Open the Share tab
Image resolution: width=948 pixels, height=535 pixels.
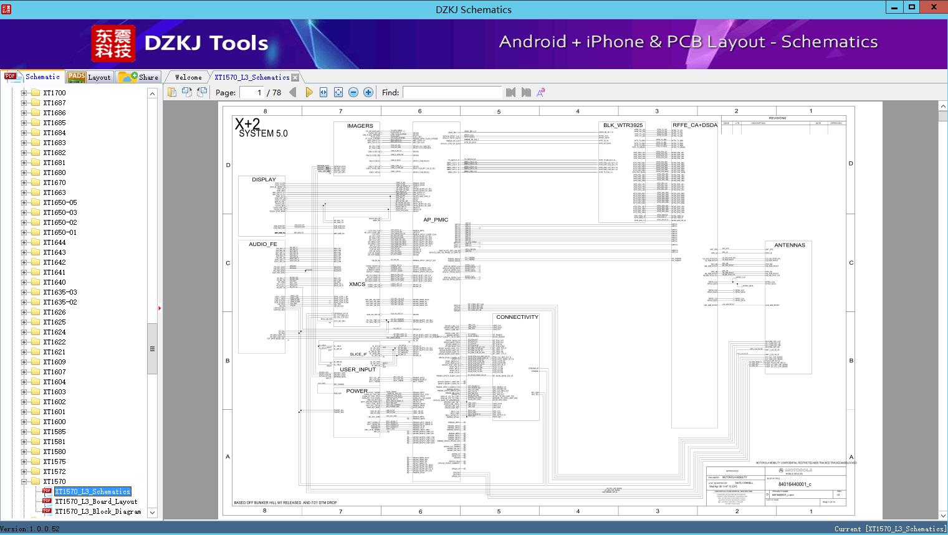[x=138, y=77]
